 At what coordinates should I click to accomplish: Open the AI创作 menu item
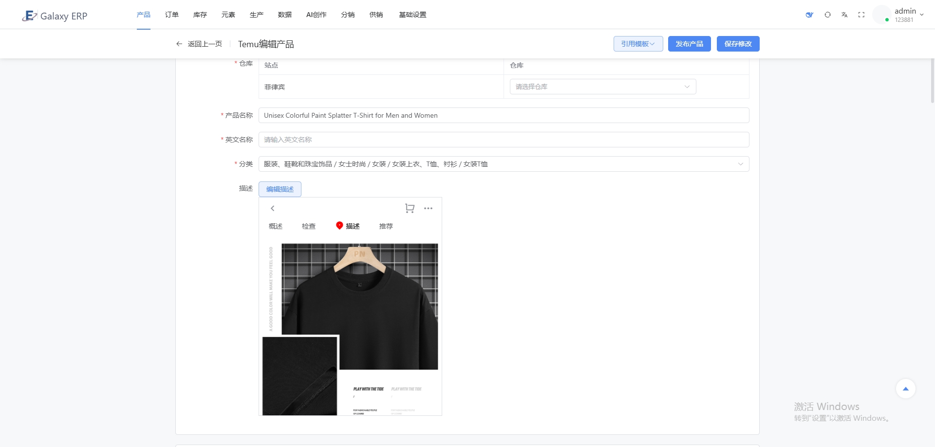[316, 15]
